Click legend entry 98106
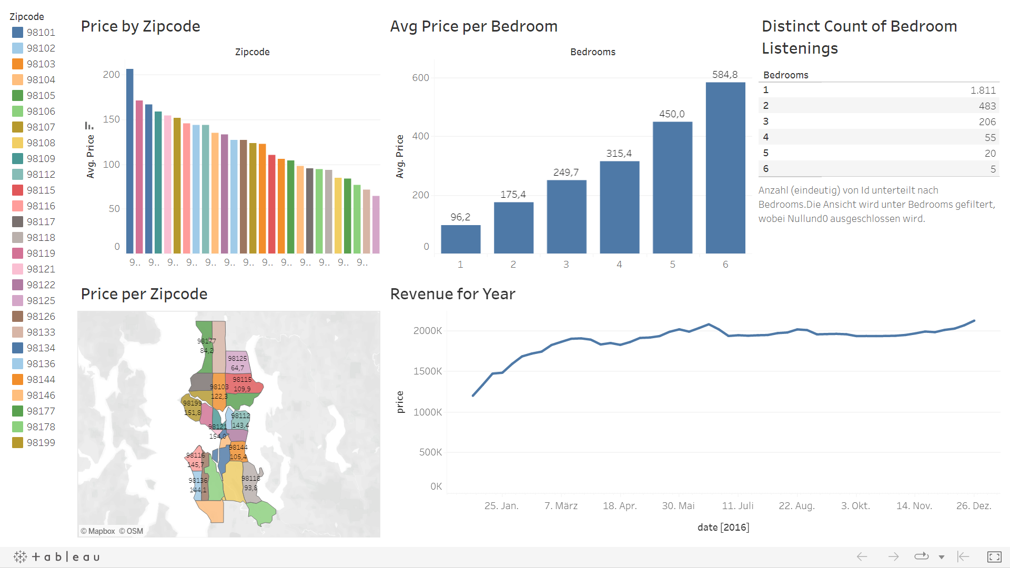1010x568 pixels. [34, 111]
